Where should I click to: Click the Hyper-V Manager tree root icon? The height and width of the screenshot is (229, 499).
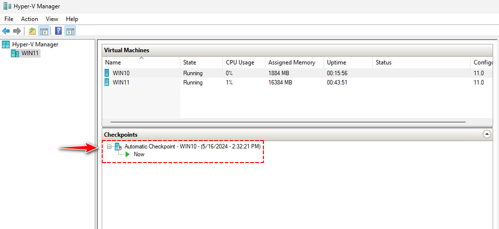point(6,44)
